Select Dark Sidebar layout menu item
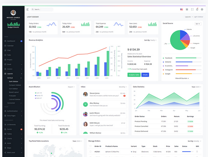This screenshot has height=157, width=208. (x=14, y=82)
